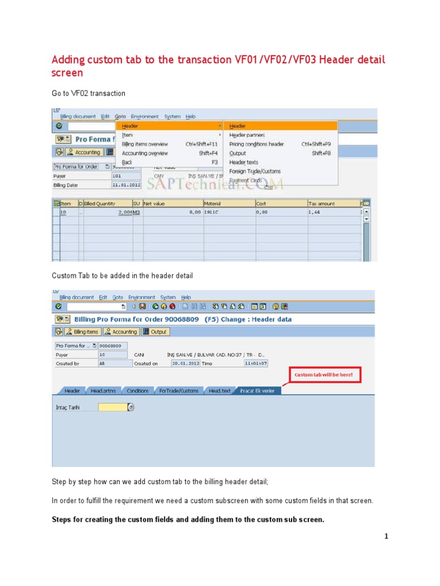Viewport: 440px width, 586px height.
Task: Open Goto menu in the upper SAP window
Action: (x=120, y=117)
